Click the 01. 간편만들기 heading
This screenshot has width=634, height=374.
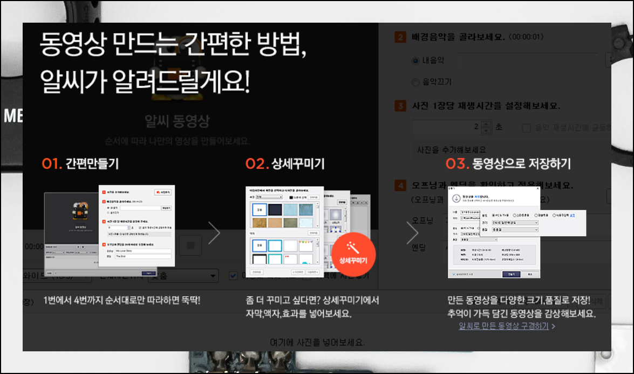point(80,164)
